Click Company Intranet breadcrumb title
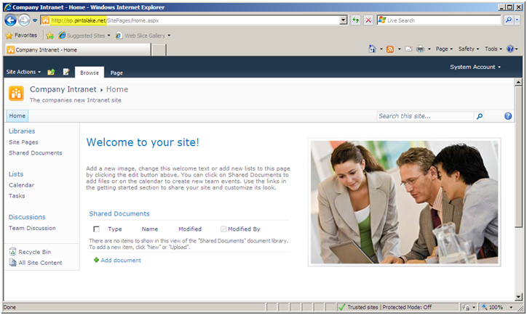 click(x=63, y=89)
